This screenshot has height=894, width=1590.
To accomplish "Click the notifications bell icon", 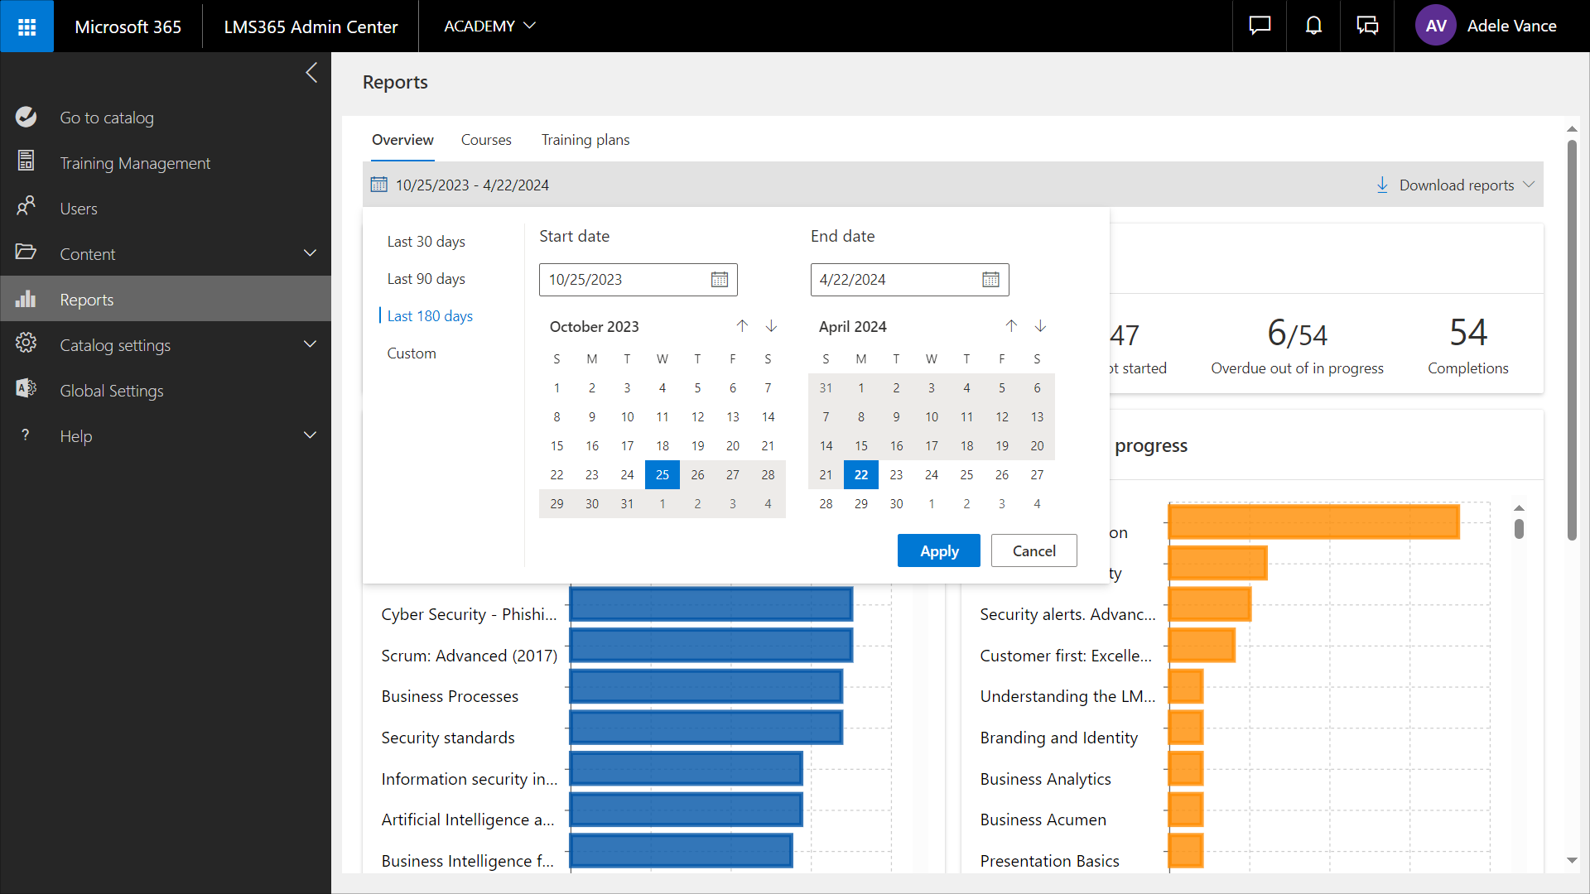I will coord(1313,26).
